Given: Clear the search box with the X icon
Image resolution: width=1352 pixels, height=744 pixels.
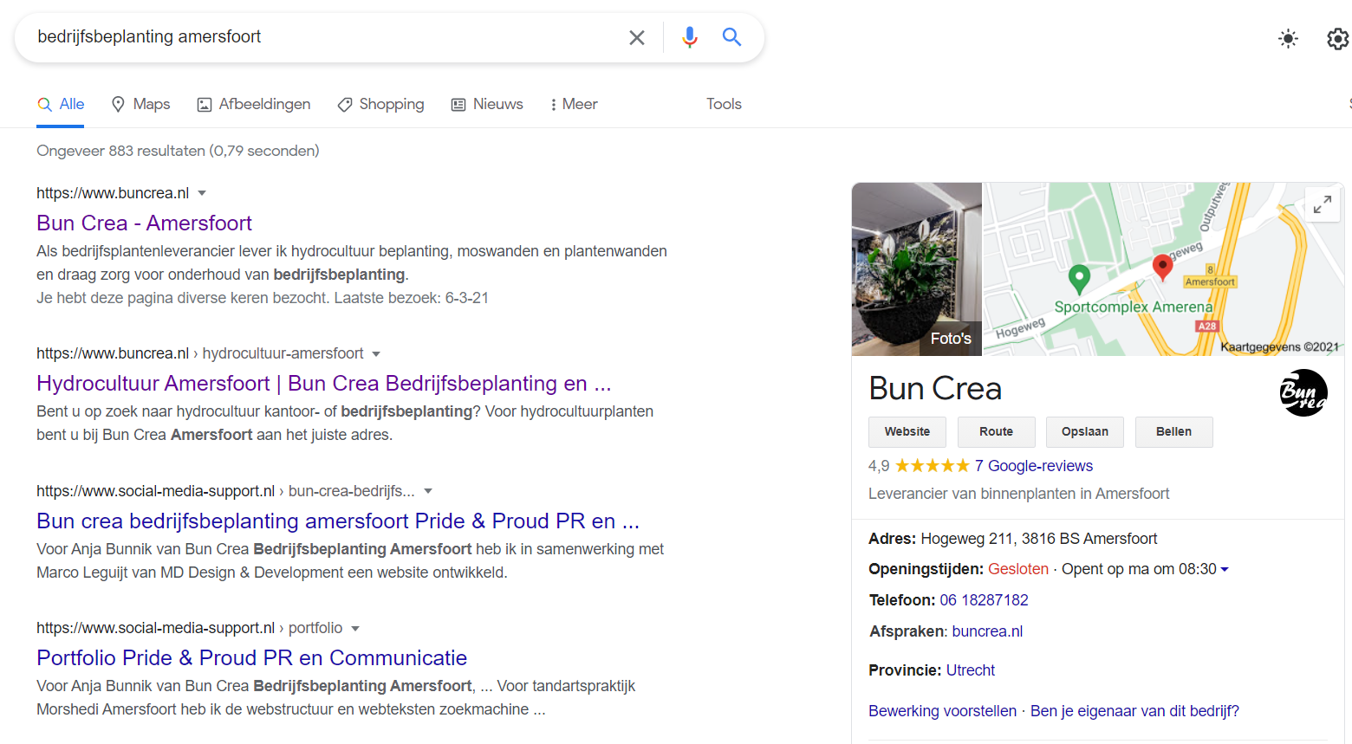Looking at the screenshot, I should coord(637,37).
